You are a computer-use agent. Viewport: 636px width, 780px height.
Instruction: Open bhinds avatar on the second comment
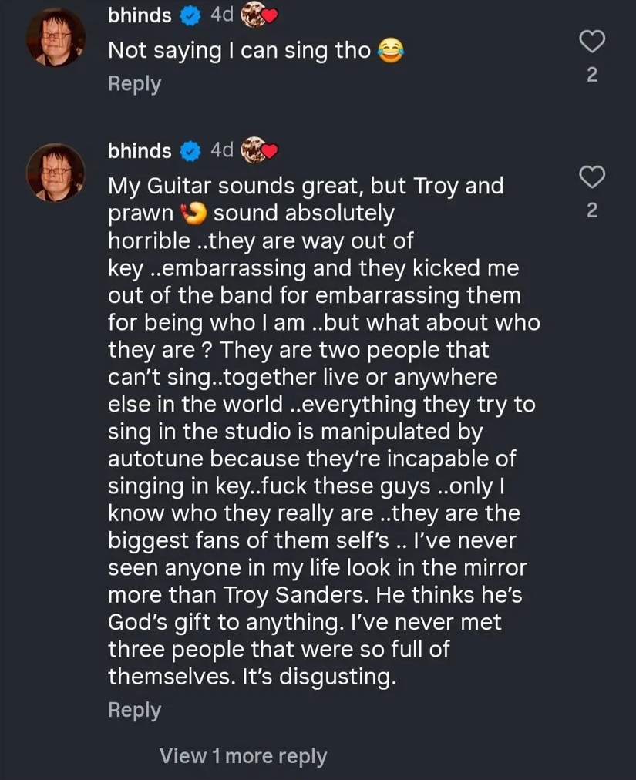click(56, 173)
